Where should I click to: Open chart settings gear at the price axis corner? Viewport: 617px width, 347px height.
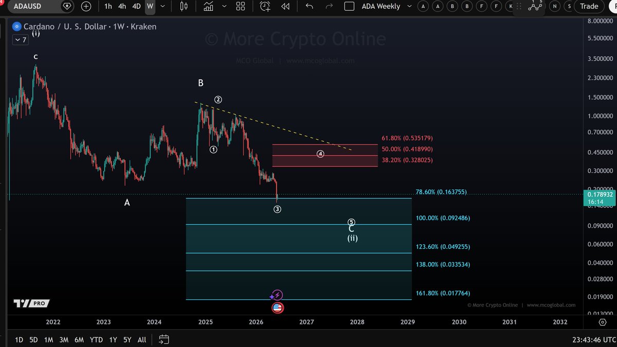[x=602, y=322]
